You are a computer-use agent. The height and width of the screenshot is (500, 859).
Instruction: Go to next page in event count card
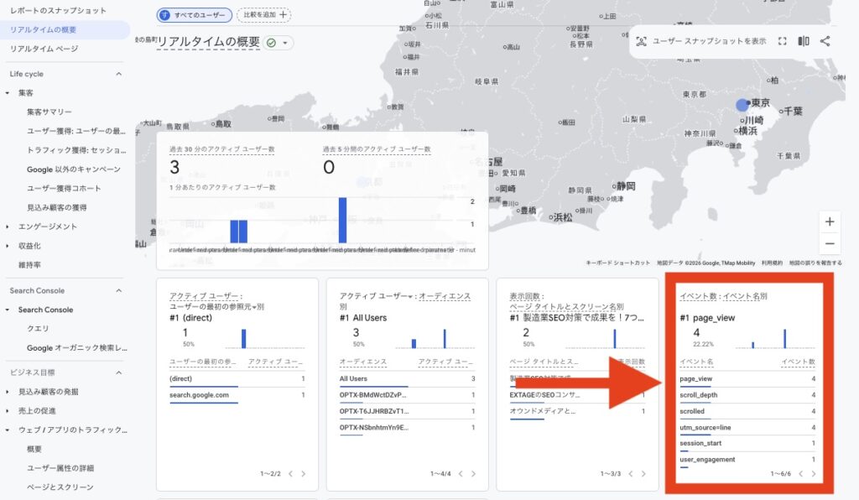tap(813, 474)
